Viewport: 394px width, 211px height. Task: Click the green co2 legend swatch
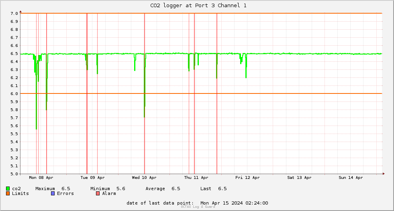click(x=8, y=189)
